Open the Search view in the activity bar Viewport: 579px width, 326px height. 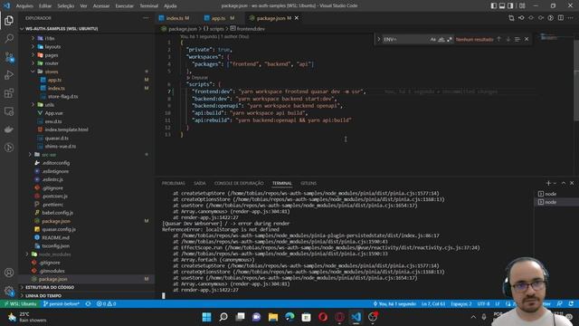9,38
